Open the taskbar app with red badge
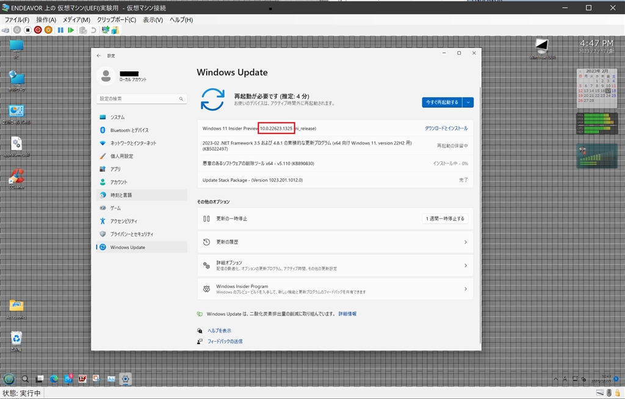The image size is (625, 399). click(68, 379)
